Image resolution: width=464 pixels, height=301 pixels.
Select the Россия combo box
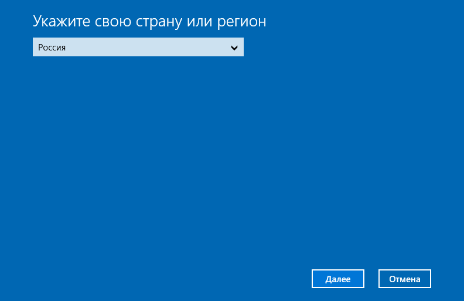click(x=138, y=47)
